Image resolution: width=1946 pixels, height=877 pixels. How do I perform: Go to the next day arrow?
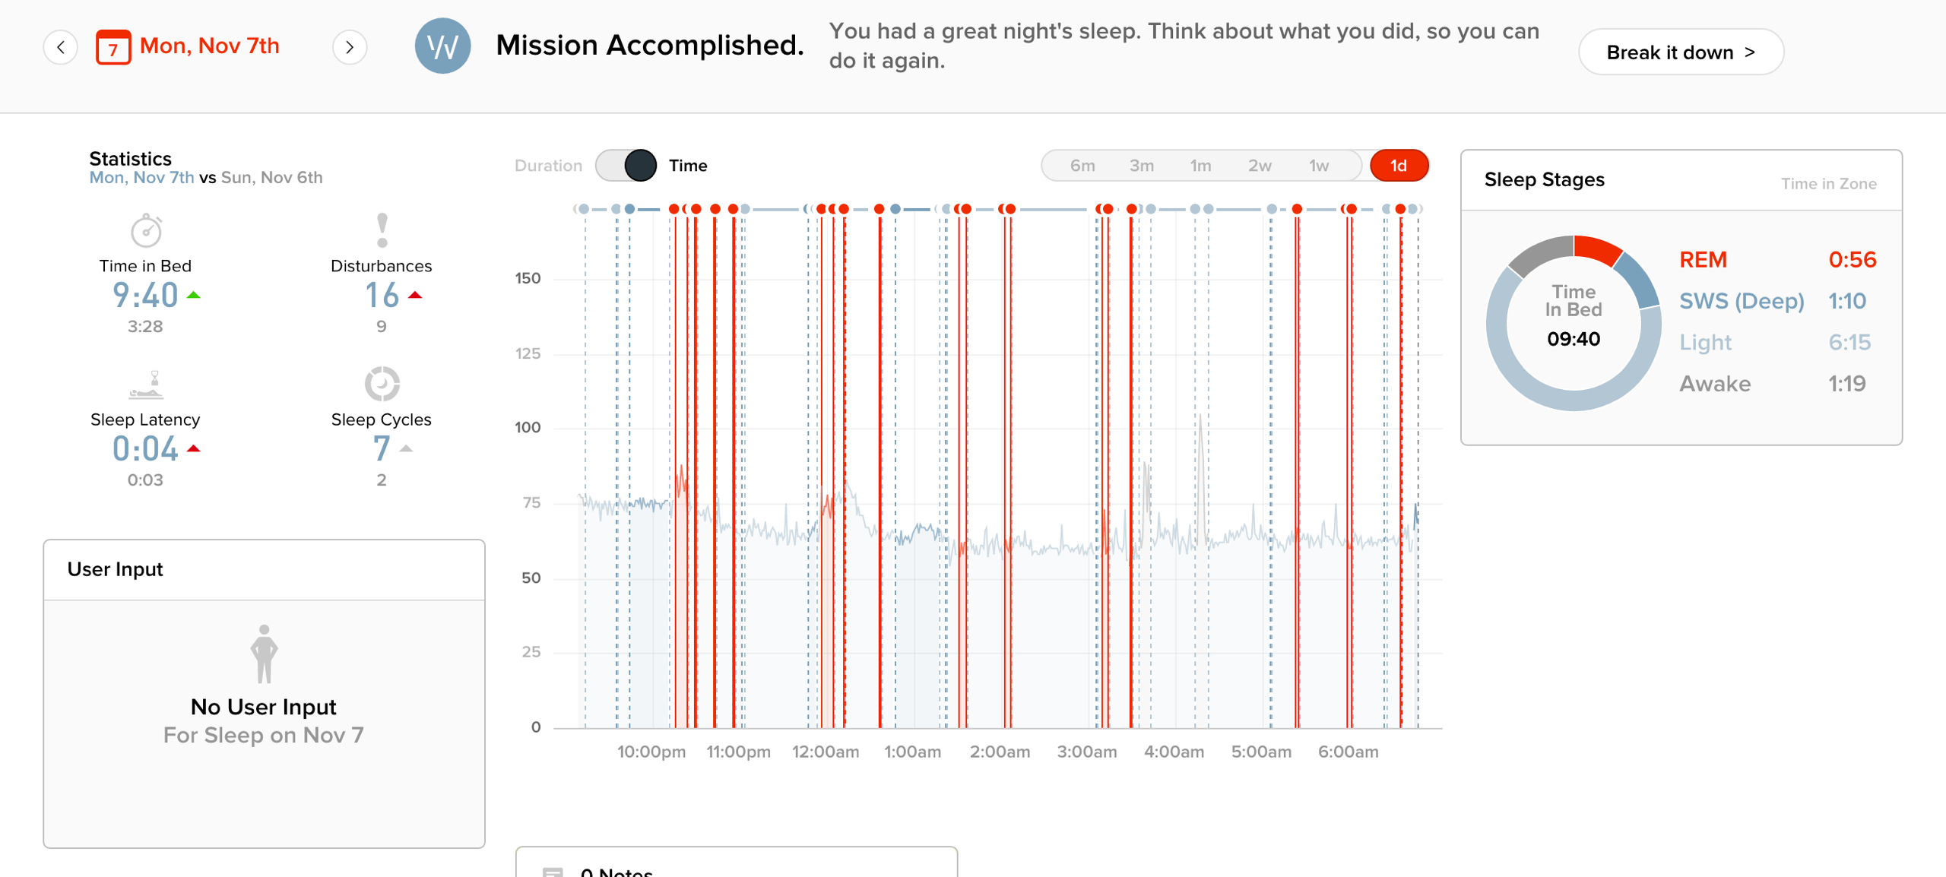pyautogui.click(x=350, y=47)
